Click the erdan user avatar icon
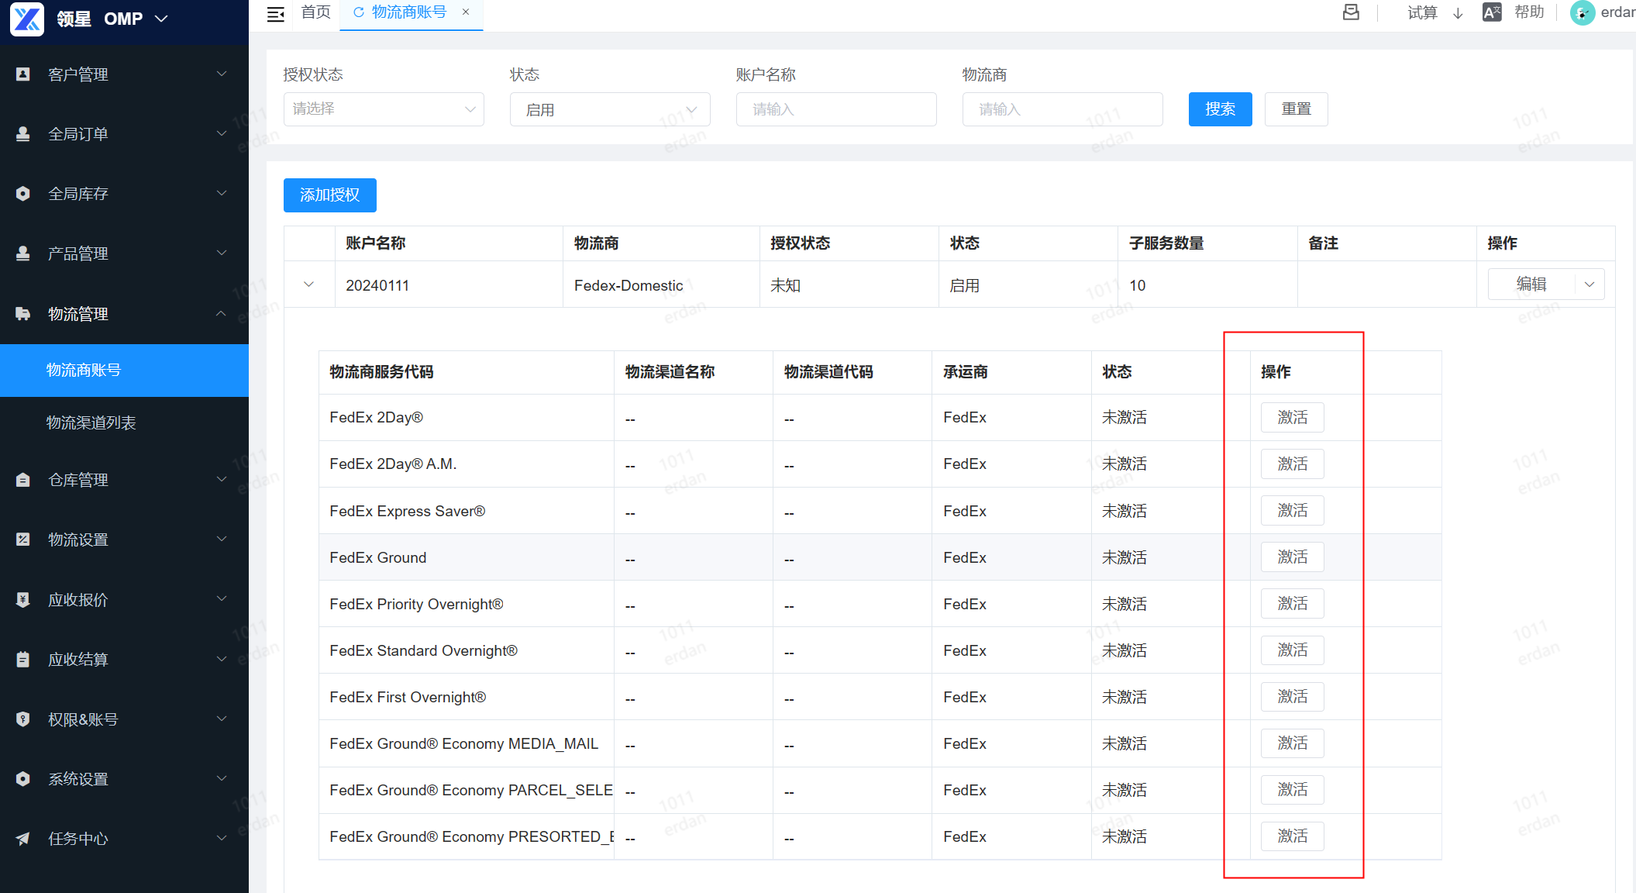 (x=1582, y=12)
